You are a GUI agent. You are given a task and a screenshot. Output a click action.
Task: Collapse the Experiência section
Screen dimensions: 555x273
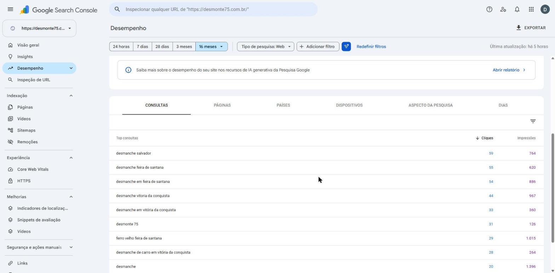pyautogui.click(x=71, y=158)
